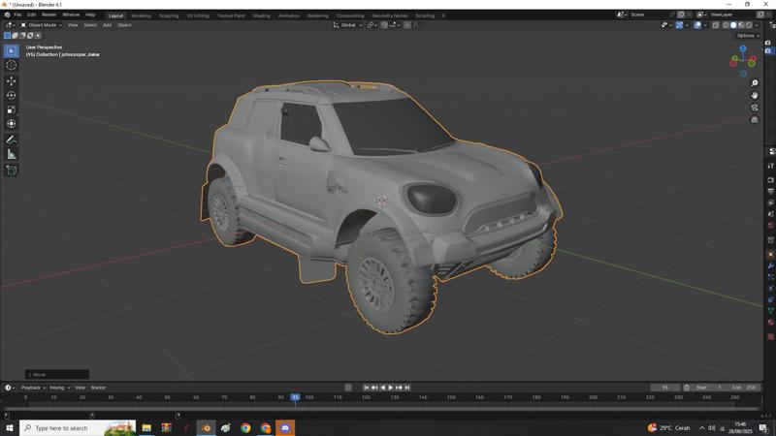Toggle viewport gizmos display
Image resolution: width=776 pixels, height=436 pixels.
680,25
